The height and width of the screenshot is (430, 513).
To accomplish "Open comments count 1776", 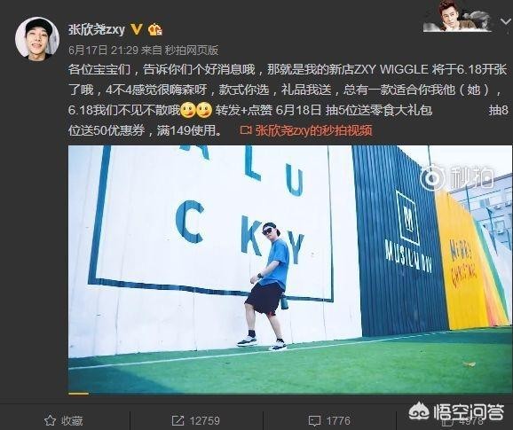I will click(x=338, y=420).
